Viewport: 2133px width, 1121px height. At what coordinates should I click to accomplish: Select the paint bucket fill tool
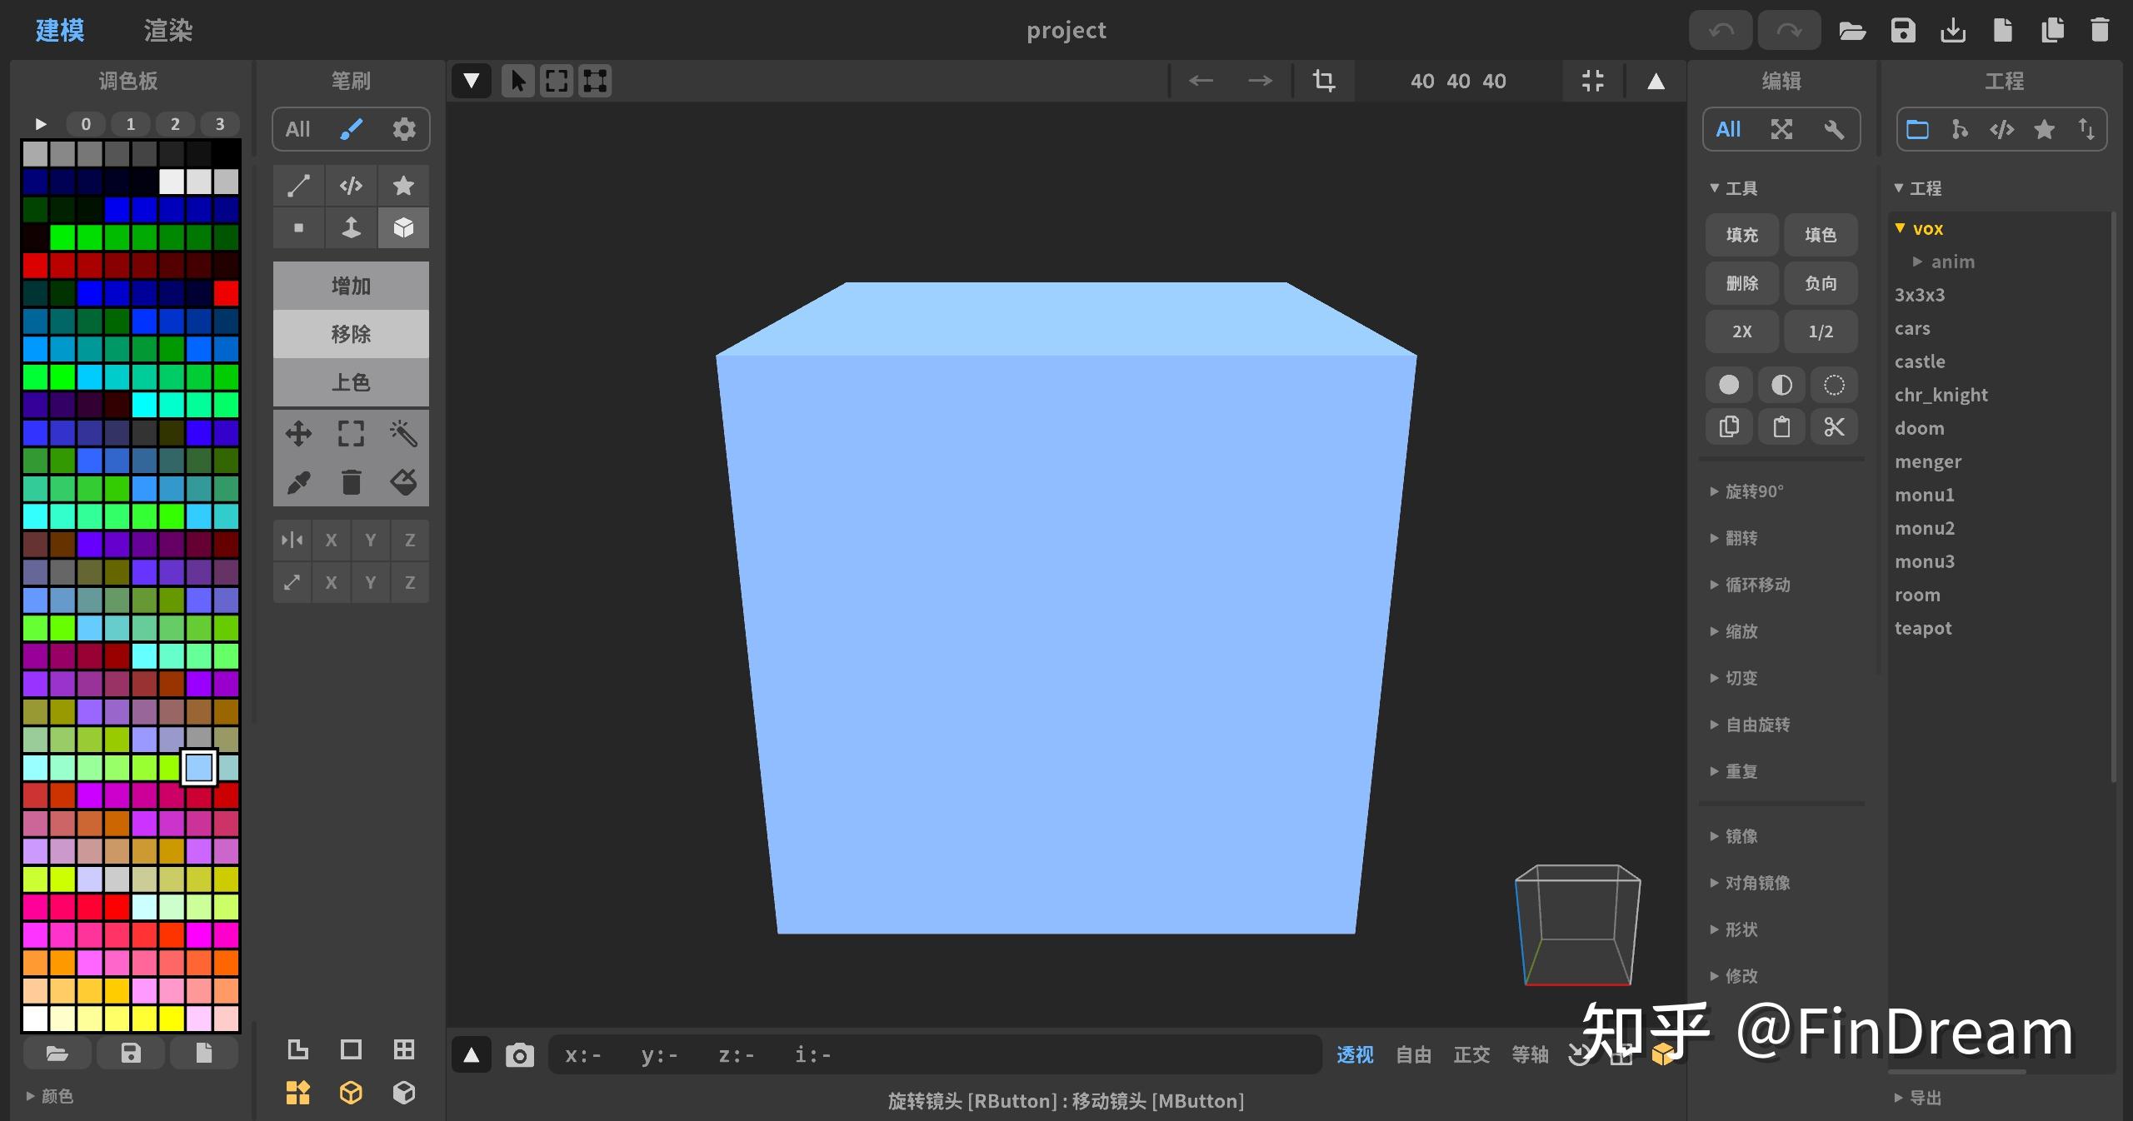click(x=403, y=482)
